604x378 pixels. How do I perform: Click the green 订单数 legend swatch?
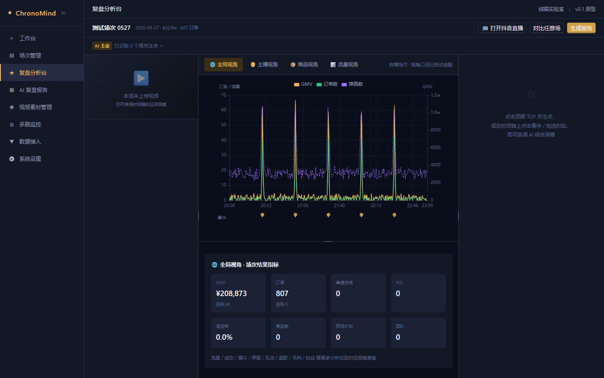(x=319, y=84)
